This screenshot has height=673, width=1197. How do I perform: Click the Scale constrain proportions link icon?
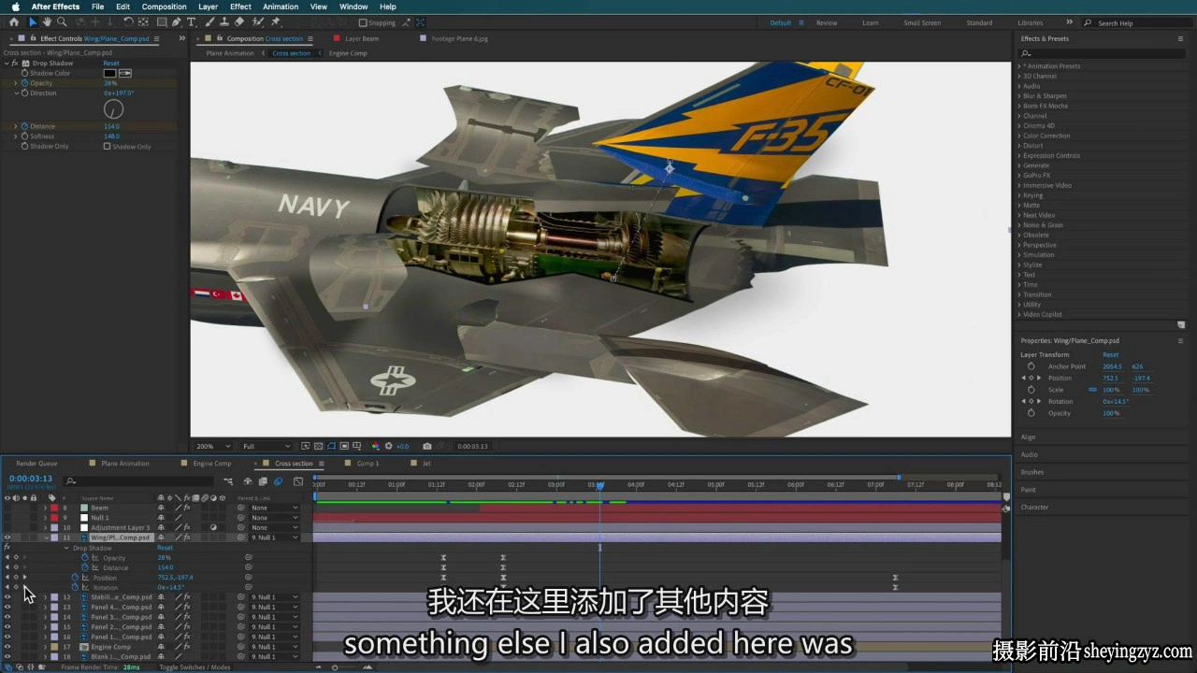tap(1093, 389)
